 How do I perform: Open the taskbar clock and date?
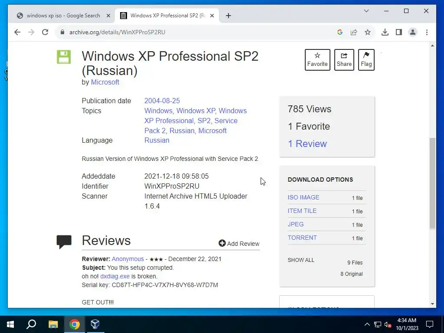click(x=407, y=324)
